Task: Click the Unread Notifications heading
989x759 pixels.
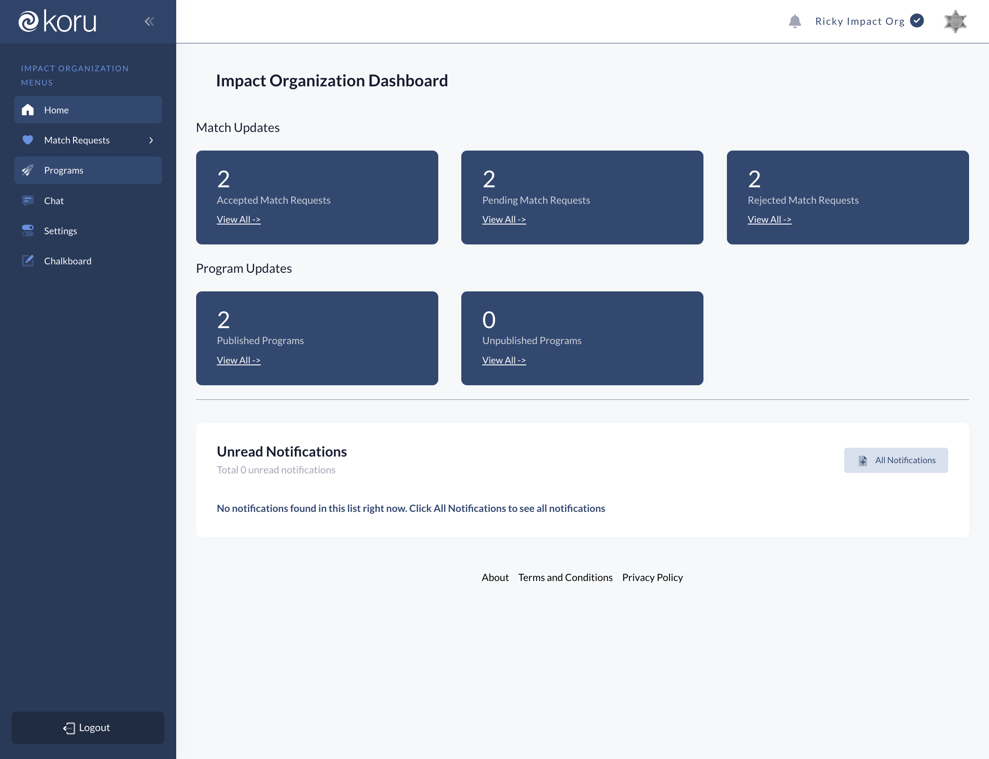Action: tap(282, 451)
